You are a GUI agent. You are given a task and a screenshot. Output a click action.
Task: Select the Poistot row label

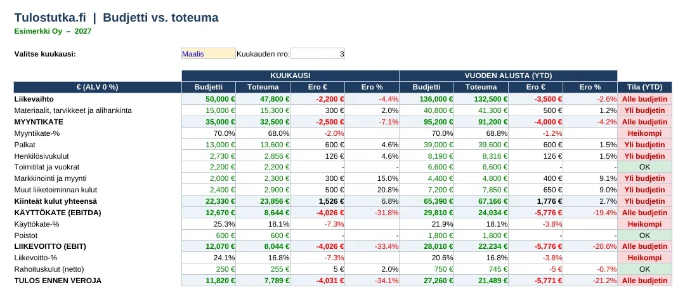click(x=25, y=235)
